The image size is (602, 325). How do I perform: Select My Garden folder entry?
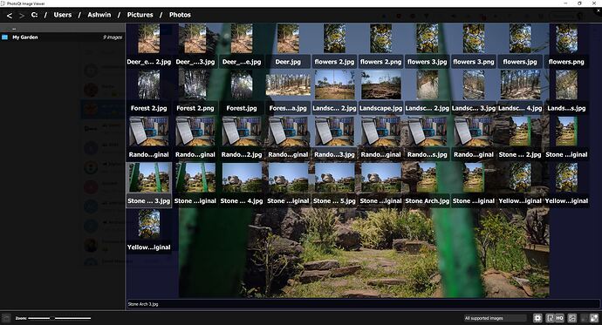tap(62, 37)
